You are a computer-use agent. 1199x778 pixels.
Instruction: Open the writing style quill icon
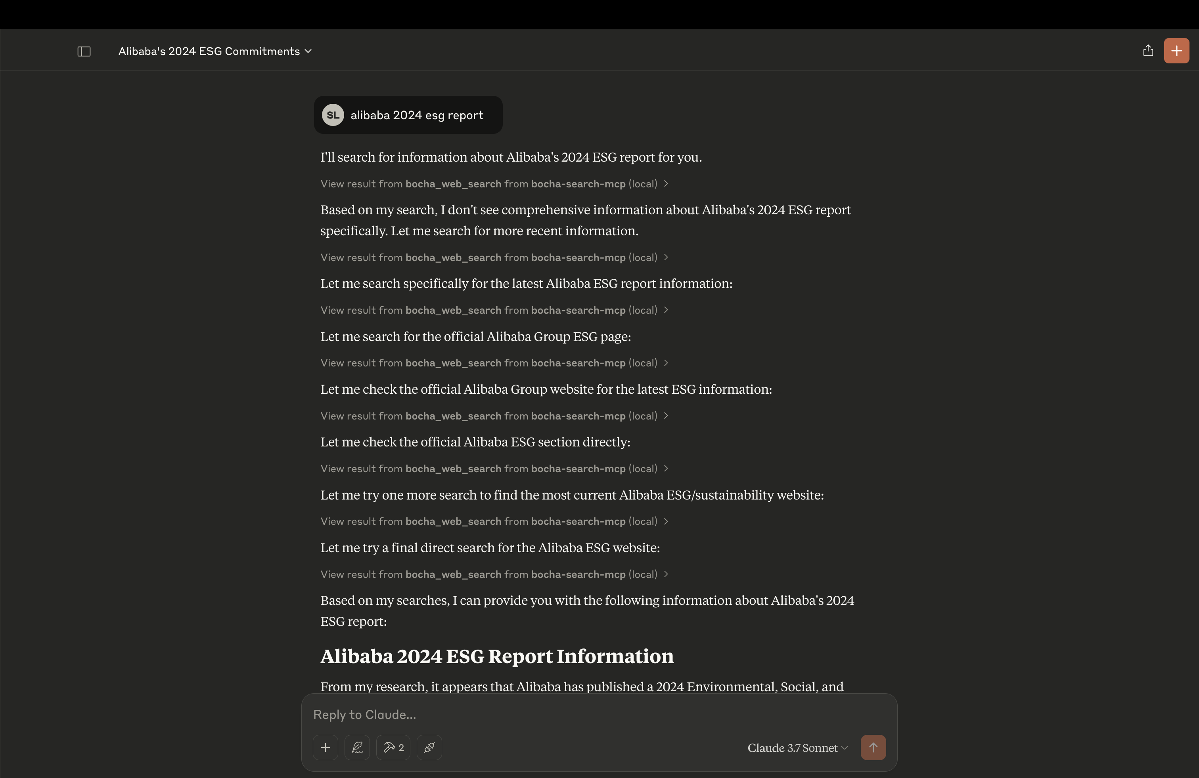[x=357, y=747]
